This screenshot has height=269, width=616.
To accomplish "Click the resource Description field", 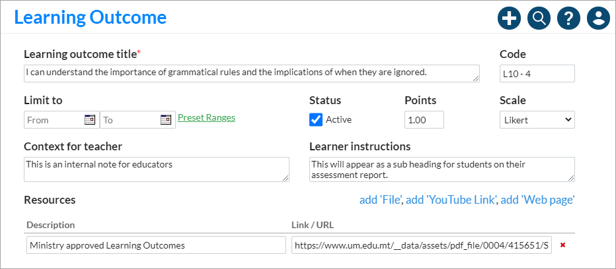I will 157,245.
